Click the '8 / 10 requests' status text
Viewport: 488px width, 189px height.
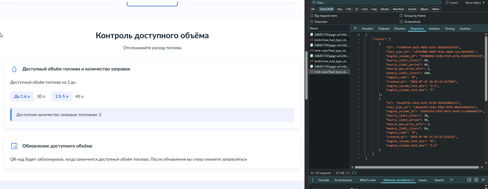click(321, 173)
